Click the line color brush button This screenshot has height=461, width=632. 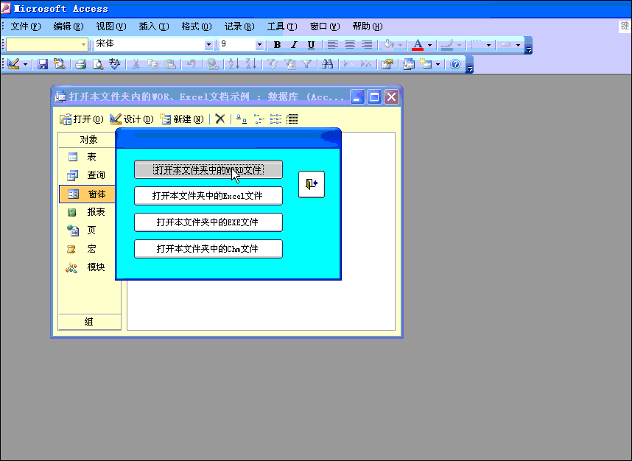(447, 45)
